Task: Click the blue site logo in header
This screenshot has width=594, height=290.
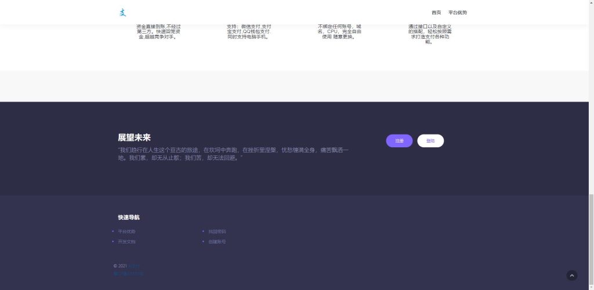Action: click(122, 12)
